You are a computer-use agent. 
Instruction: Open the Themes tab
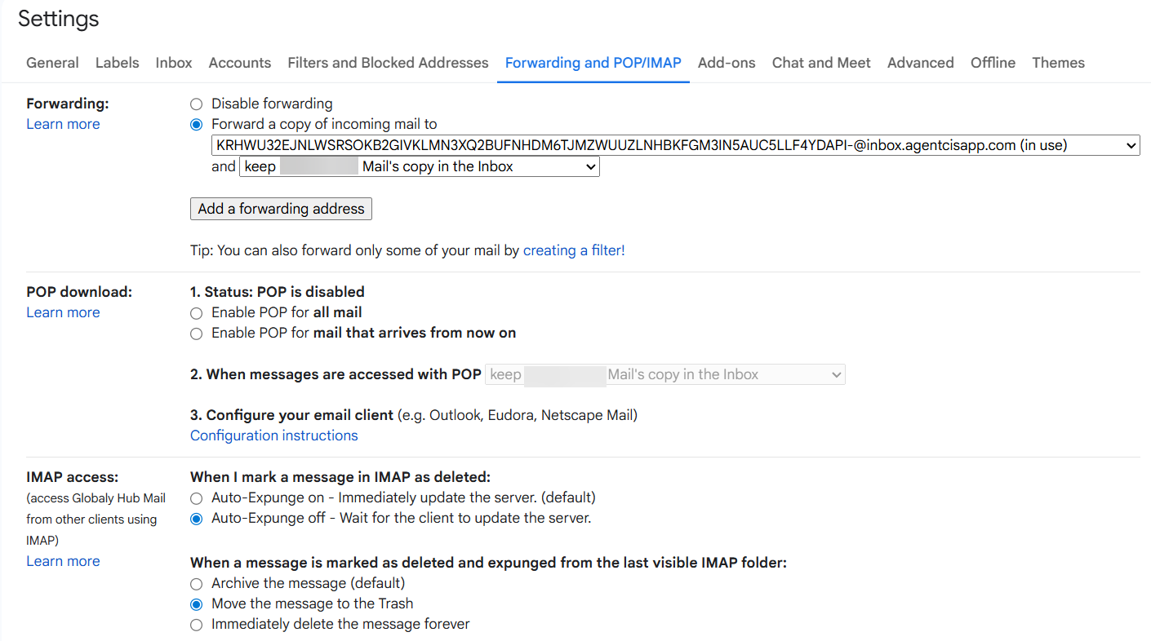[1058, 63]
